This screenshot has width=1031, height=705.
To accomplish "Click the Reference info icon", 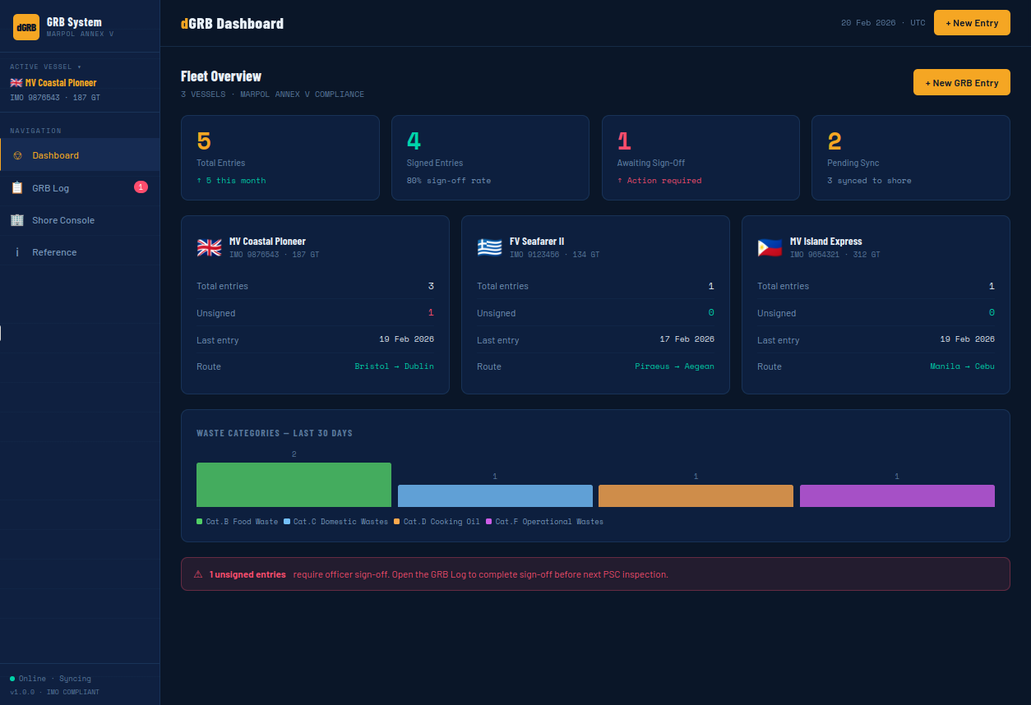I will [x=17, y=252].
